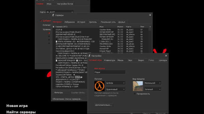Select АДЕКВАТНЫЙ SERVER © row

point(100,34)
